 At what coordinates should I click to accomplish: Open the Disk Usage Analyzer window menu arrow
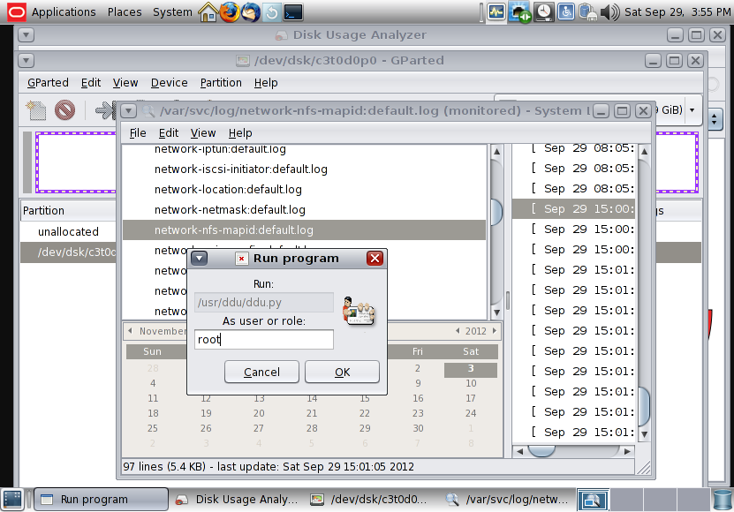pos(26,35)
